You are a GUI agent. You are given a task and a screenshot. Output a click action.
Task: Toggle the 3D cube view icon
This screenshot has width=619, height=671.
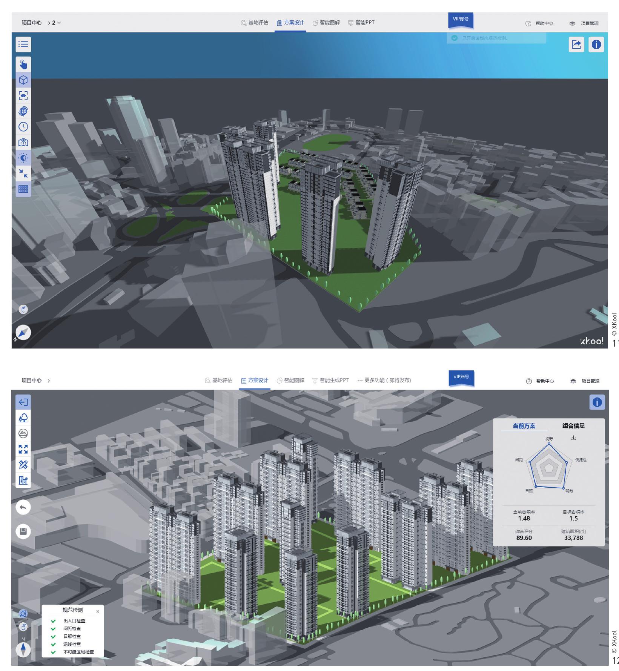tap(23, 80)
